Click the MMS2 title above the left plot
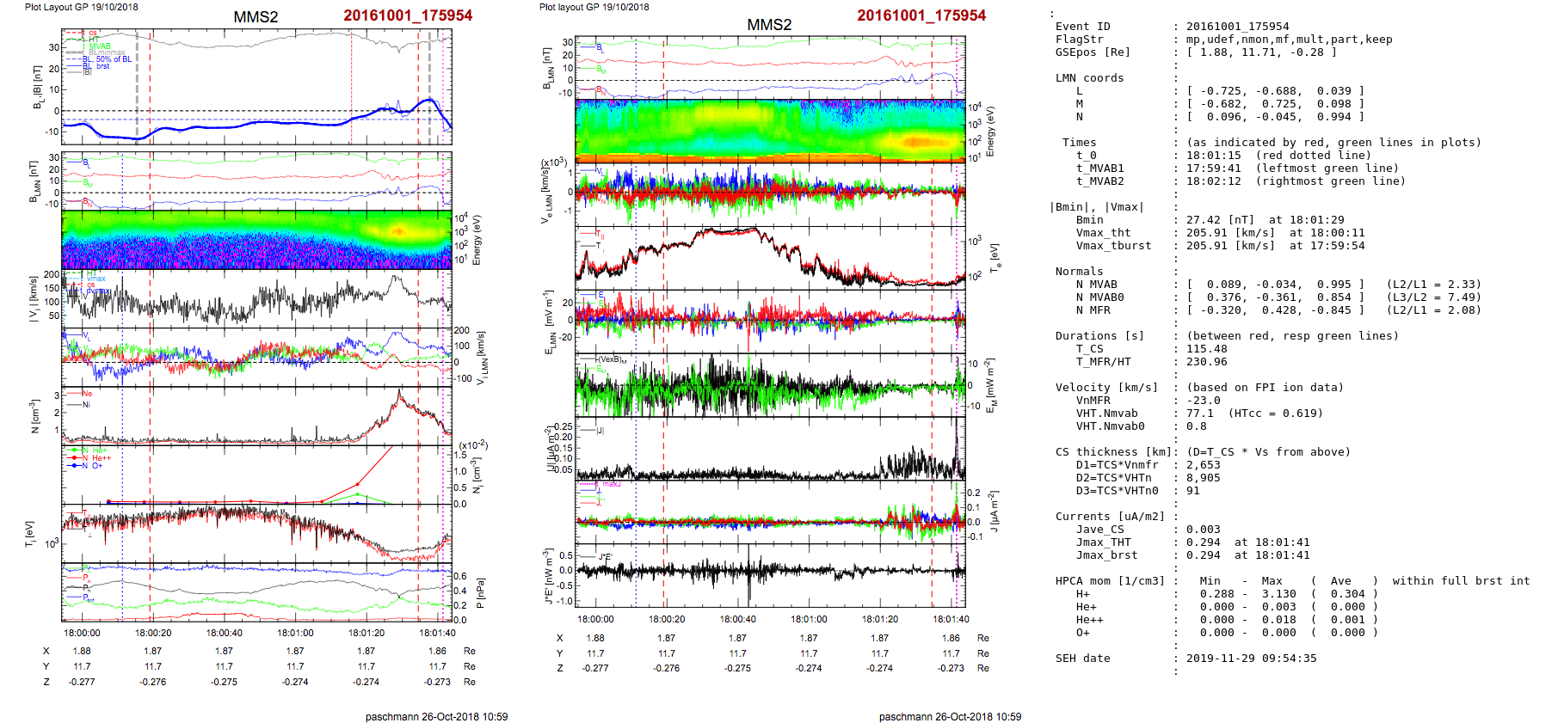 (x=256, y=17)
